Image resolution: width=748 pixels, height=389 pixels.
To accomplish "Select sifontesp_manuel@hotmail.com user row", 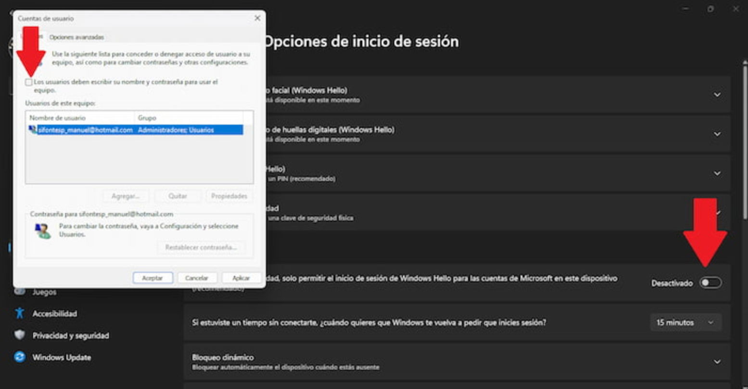I will tap(136, 130).
